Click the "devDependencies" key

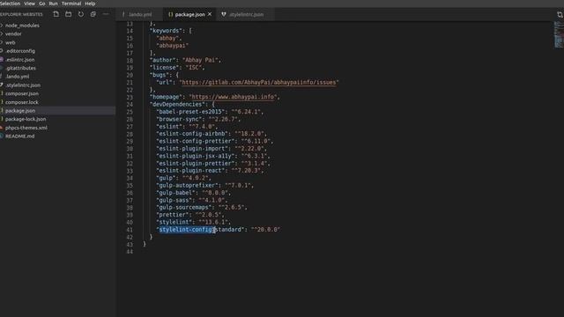point(177,104)
